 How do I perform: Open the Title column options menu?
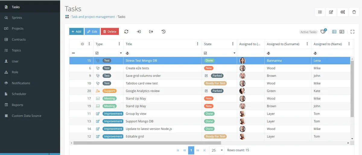pyautogui.click(x=198, y=44)
